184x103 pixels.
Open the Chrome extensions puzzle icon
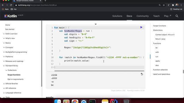(x=173, y=5)
